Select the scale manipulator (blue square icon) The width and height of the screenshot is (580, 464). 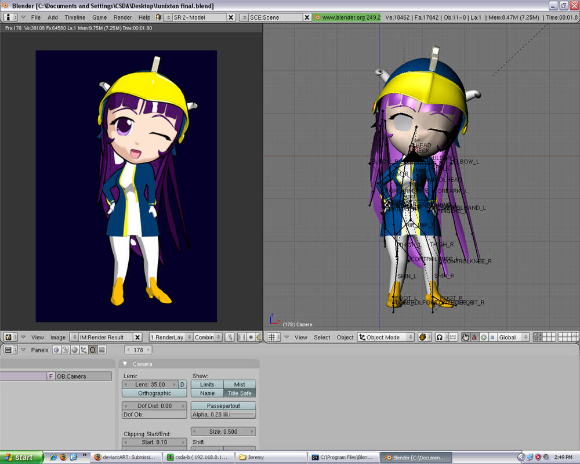493,337
